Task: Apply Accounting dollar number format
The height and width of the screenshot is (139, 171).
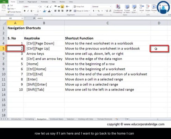Action: pyautogui.click(x=94, y=11)
